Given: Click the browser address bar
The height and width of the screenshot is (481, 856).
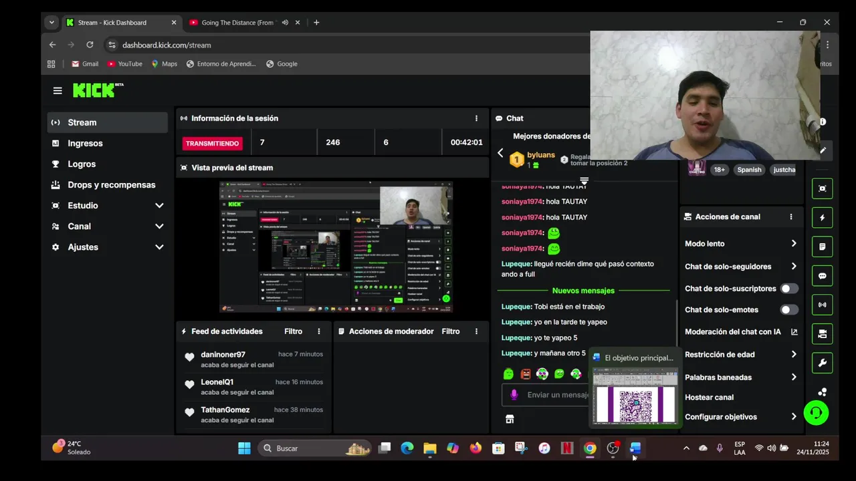Looking at the screenshot, I should tap(348, 45).
